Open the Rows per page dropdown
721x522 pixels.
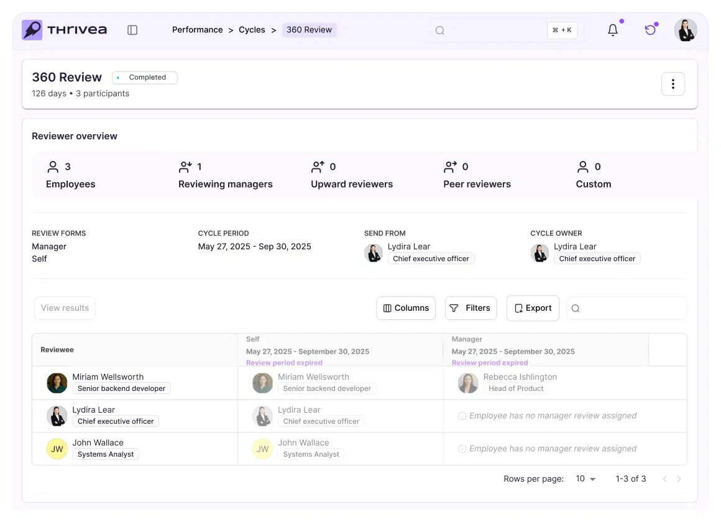coord(586,478)
